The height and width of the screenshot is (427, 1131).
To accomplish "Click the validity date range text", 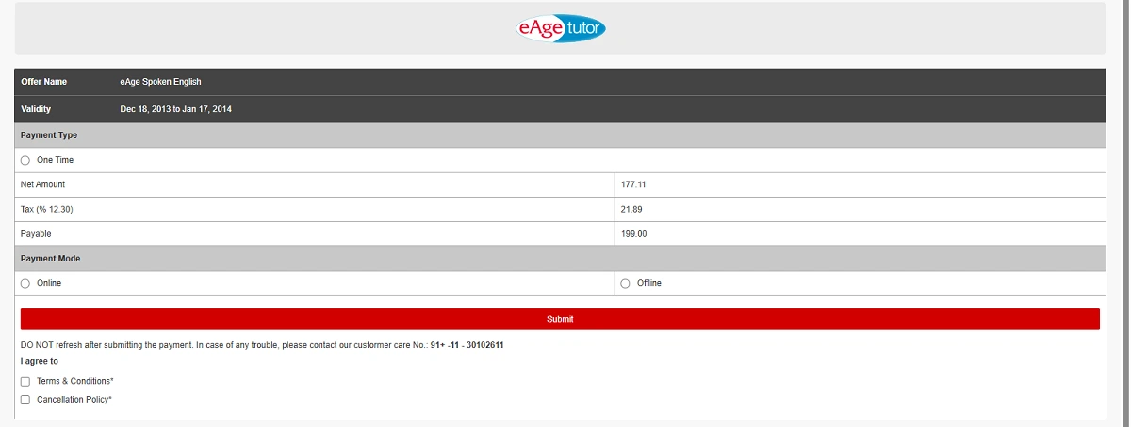I will click(175, 109).
